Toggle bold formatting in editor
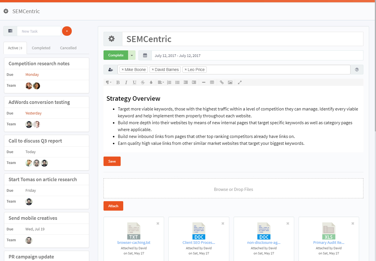Viewport: 376px width, 261px height. (118, 82)
